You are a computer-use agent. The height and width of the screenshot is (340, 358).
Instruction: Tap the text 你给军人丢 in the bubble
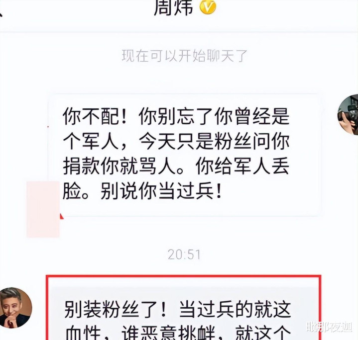(242, 167)
